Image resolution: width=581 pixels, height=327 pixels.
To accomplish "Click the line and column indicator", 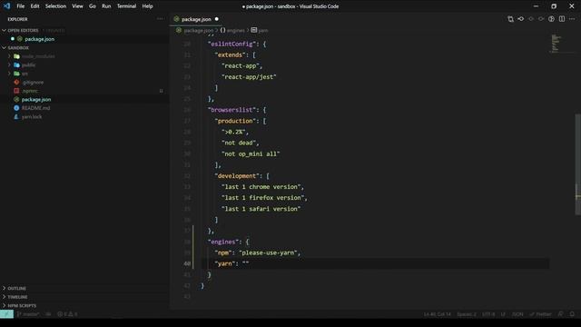I will [438, 314].
